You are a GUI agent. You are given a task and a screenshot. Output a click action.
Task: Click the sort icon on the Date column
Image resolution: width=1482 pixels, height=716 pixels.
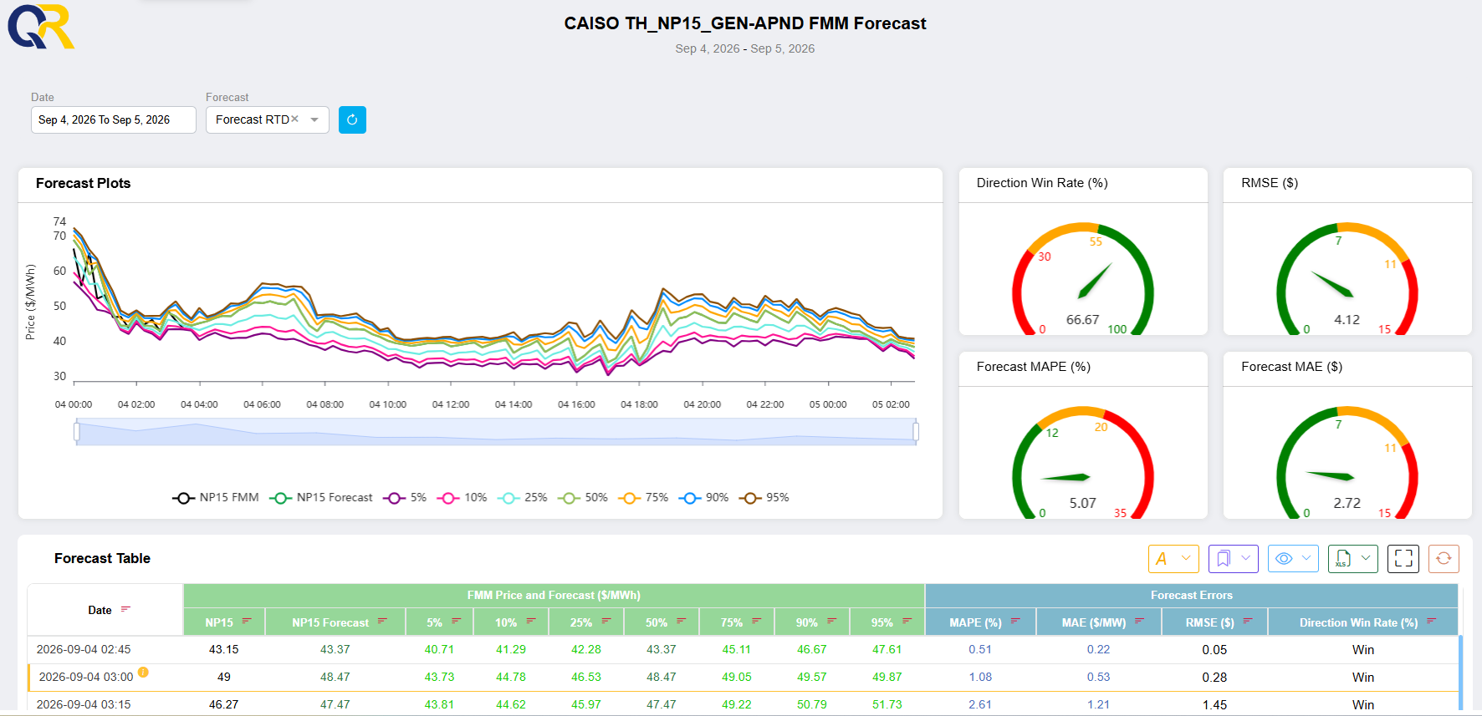click(125, 610)
